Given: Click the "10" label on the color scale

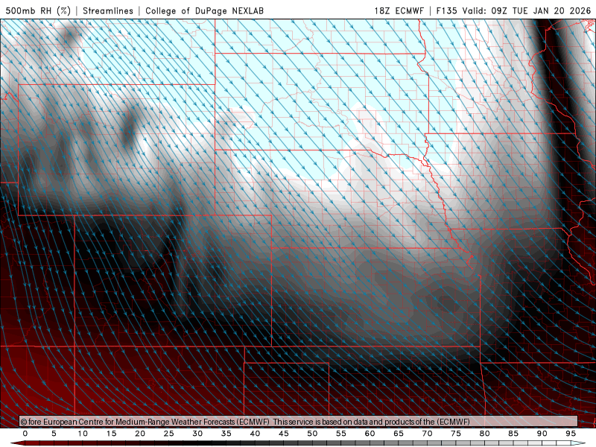Looking at the screenshot, I should point(83,434).
